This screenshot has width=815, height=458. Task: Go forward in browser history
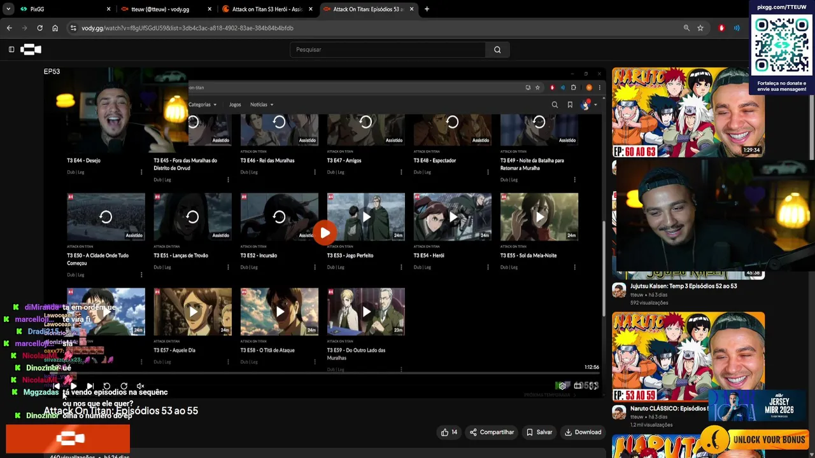click(24, 28)
